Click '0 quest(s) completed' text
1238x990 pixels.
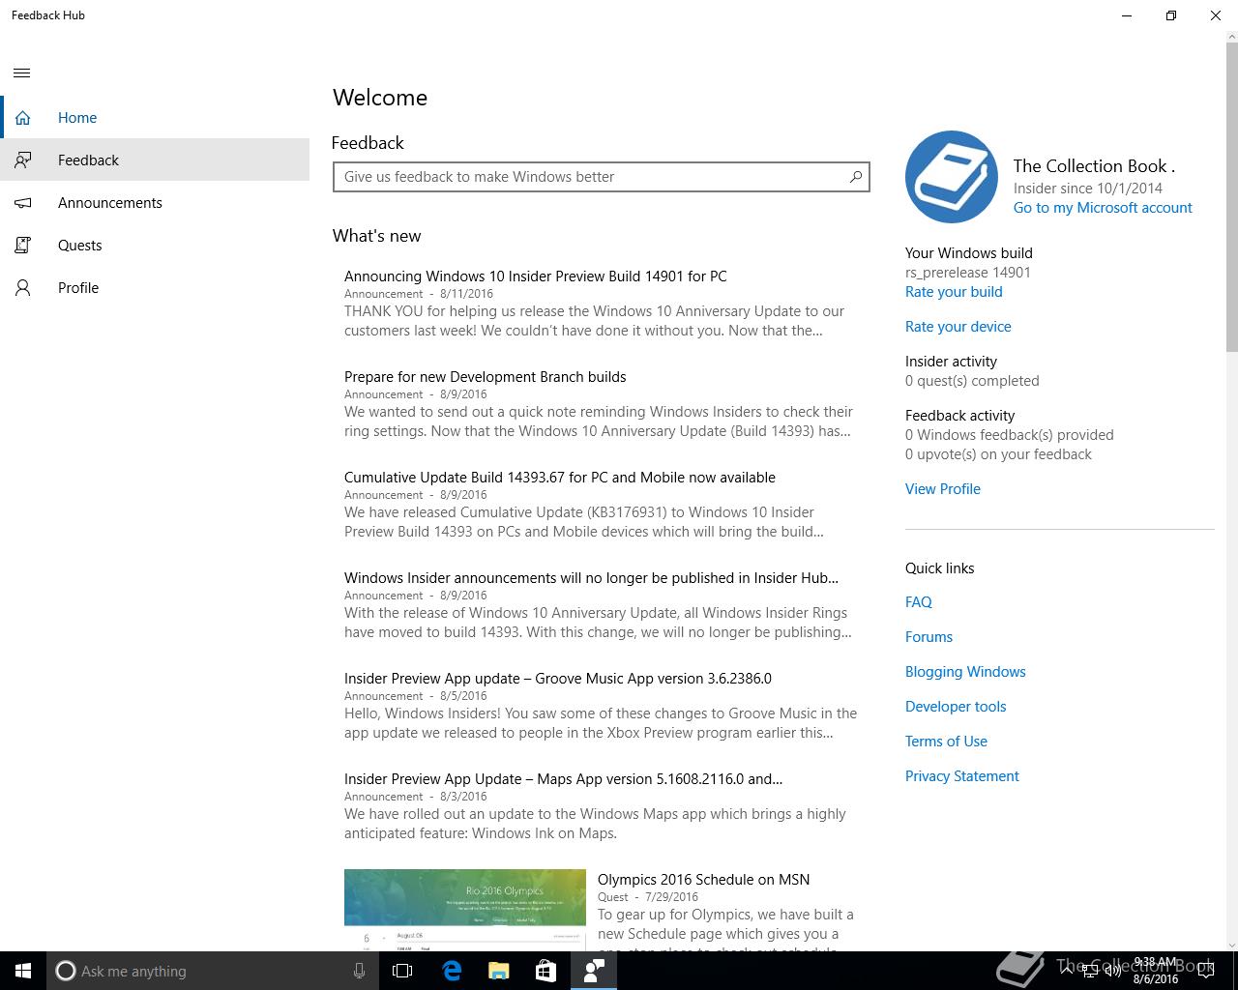pyautogui.click(x=972, y=381)
